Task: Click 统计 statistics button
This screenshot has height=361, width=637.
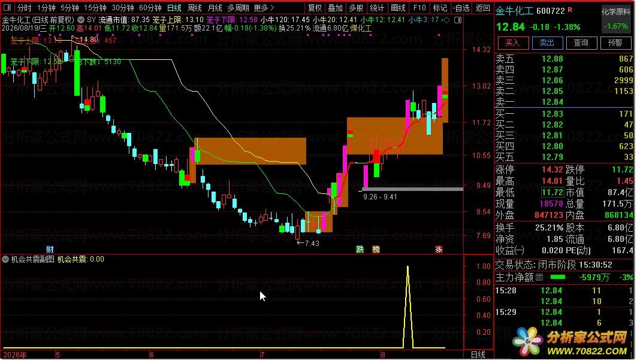Action: 377,8
